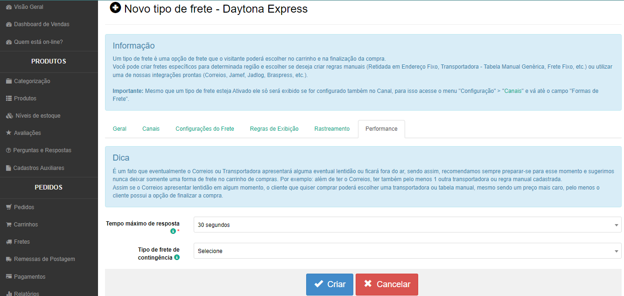Click the Relatórios chart icon
The height and width of the screenshot is (296, 624).
pyautogui.click(x=9, y=294)
